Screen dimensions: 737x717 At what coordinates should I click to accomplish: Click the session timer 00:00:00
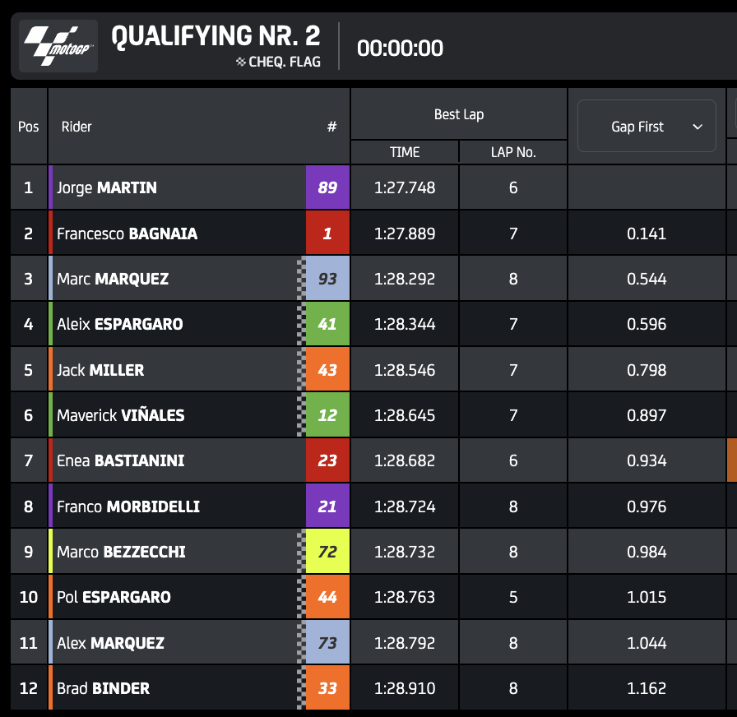tap(400, 49)
